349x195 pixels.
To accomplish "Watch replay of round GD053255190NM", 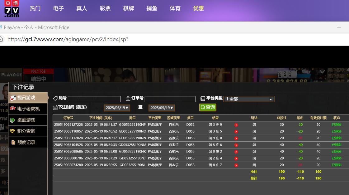I will [x=236, y=145].
